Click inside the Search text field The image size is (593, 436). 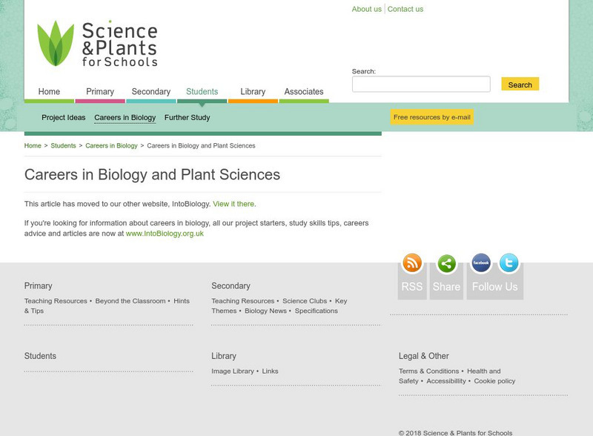coord(421,83)
